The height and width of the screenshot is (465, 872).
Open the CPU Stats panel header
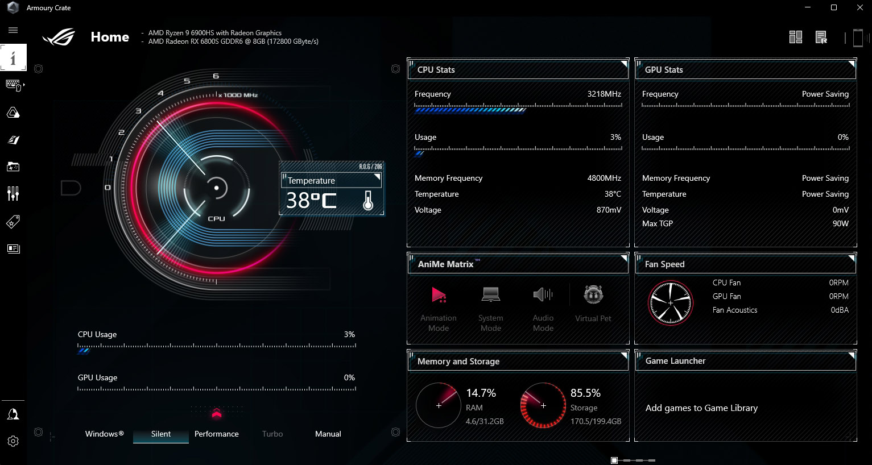pos(518,69)
